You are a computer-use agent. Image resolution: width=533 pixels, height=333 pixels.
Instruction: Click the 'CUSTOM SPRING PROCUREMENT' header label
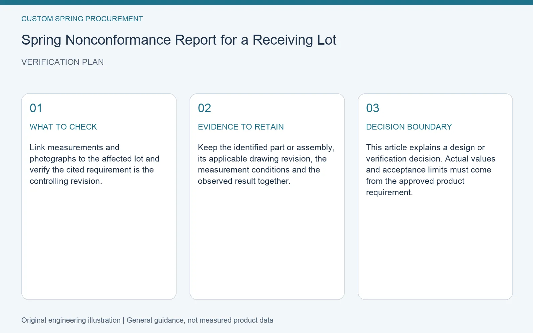(x=82, y=19)
